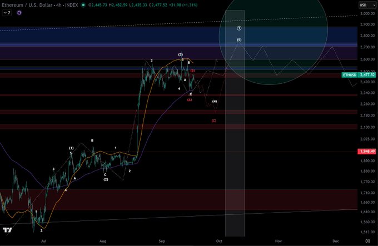Click the 1,770.00 price axis label
378x246 pixels.
click(x=367, y=182)
